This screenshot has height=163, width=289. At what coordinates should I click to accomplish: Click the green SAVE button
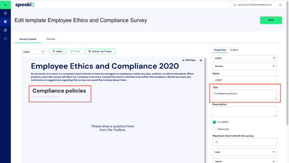[271, 20]
